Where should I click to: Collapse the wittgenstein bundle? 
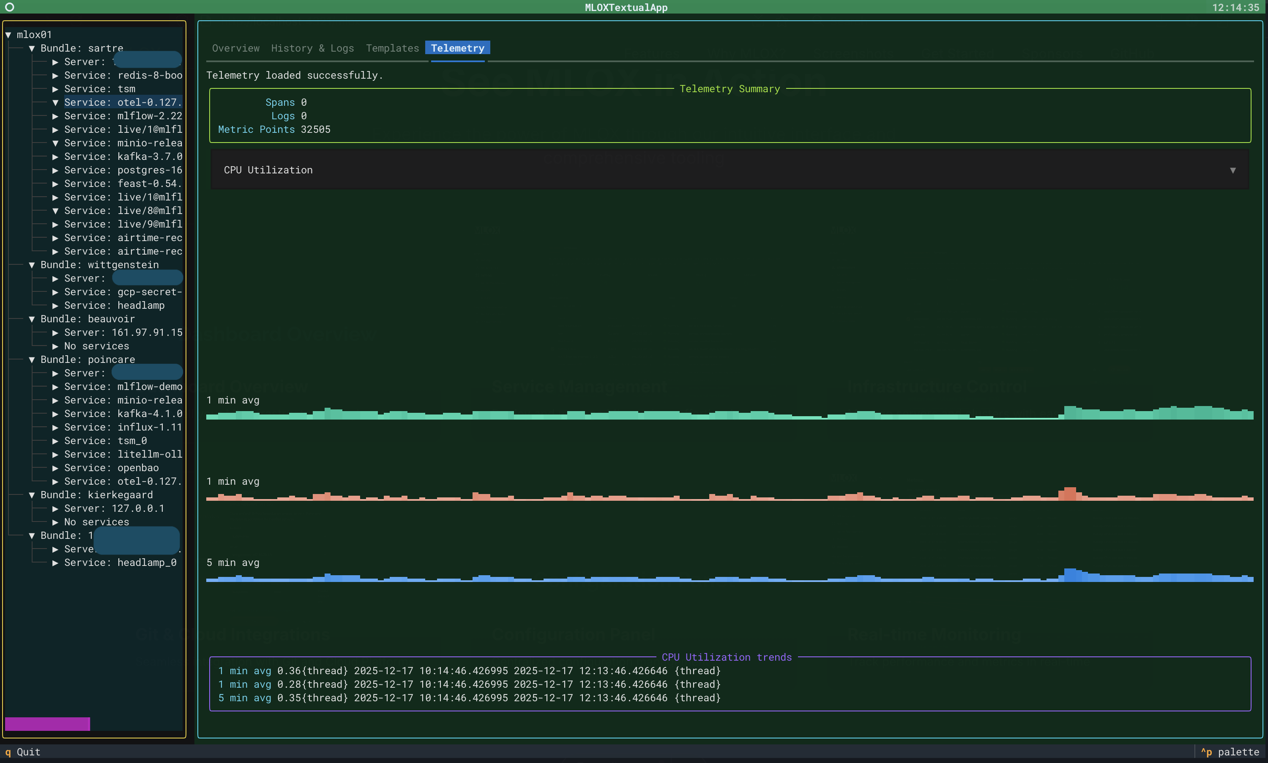point(32,265)
